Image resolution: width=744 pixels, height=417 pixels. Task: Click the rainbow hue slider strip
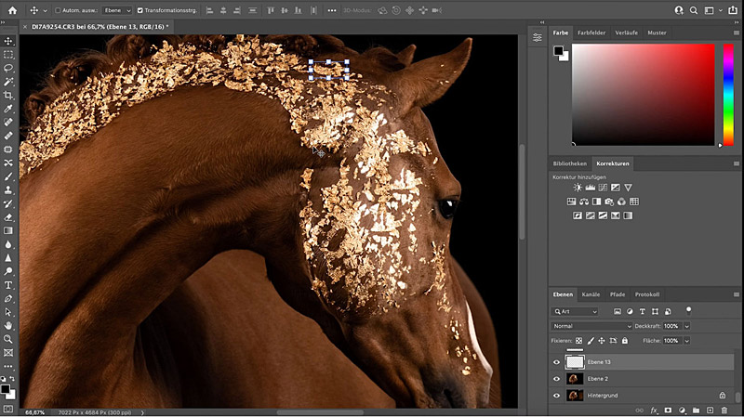(726, 93)
